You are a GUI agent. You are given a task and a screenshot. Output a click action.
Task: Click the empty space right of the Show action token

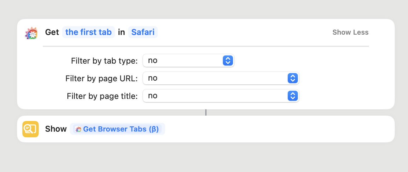coord(277,129)
